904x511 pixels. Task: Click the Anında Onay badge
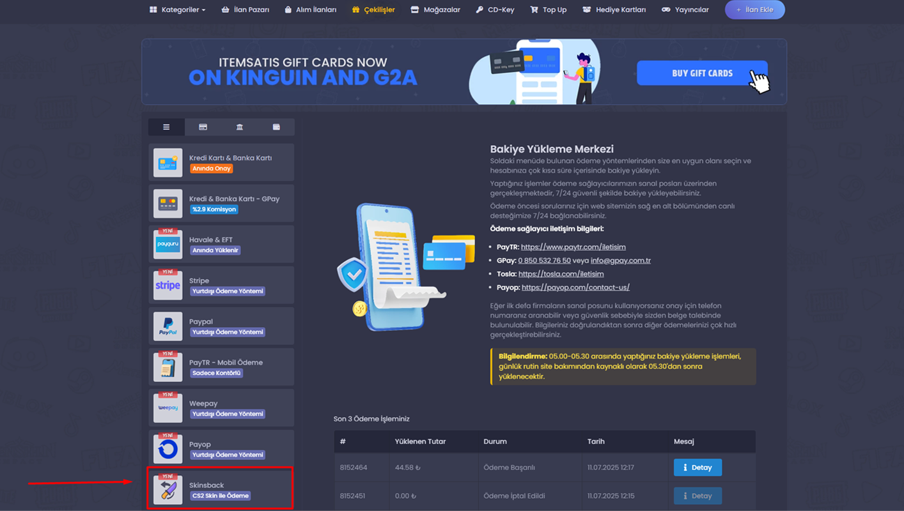[212, 169]
